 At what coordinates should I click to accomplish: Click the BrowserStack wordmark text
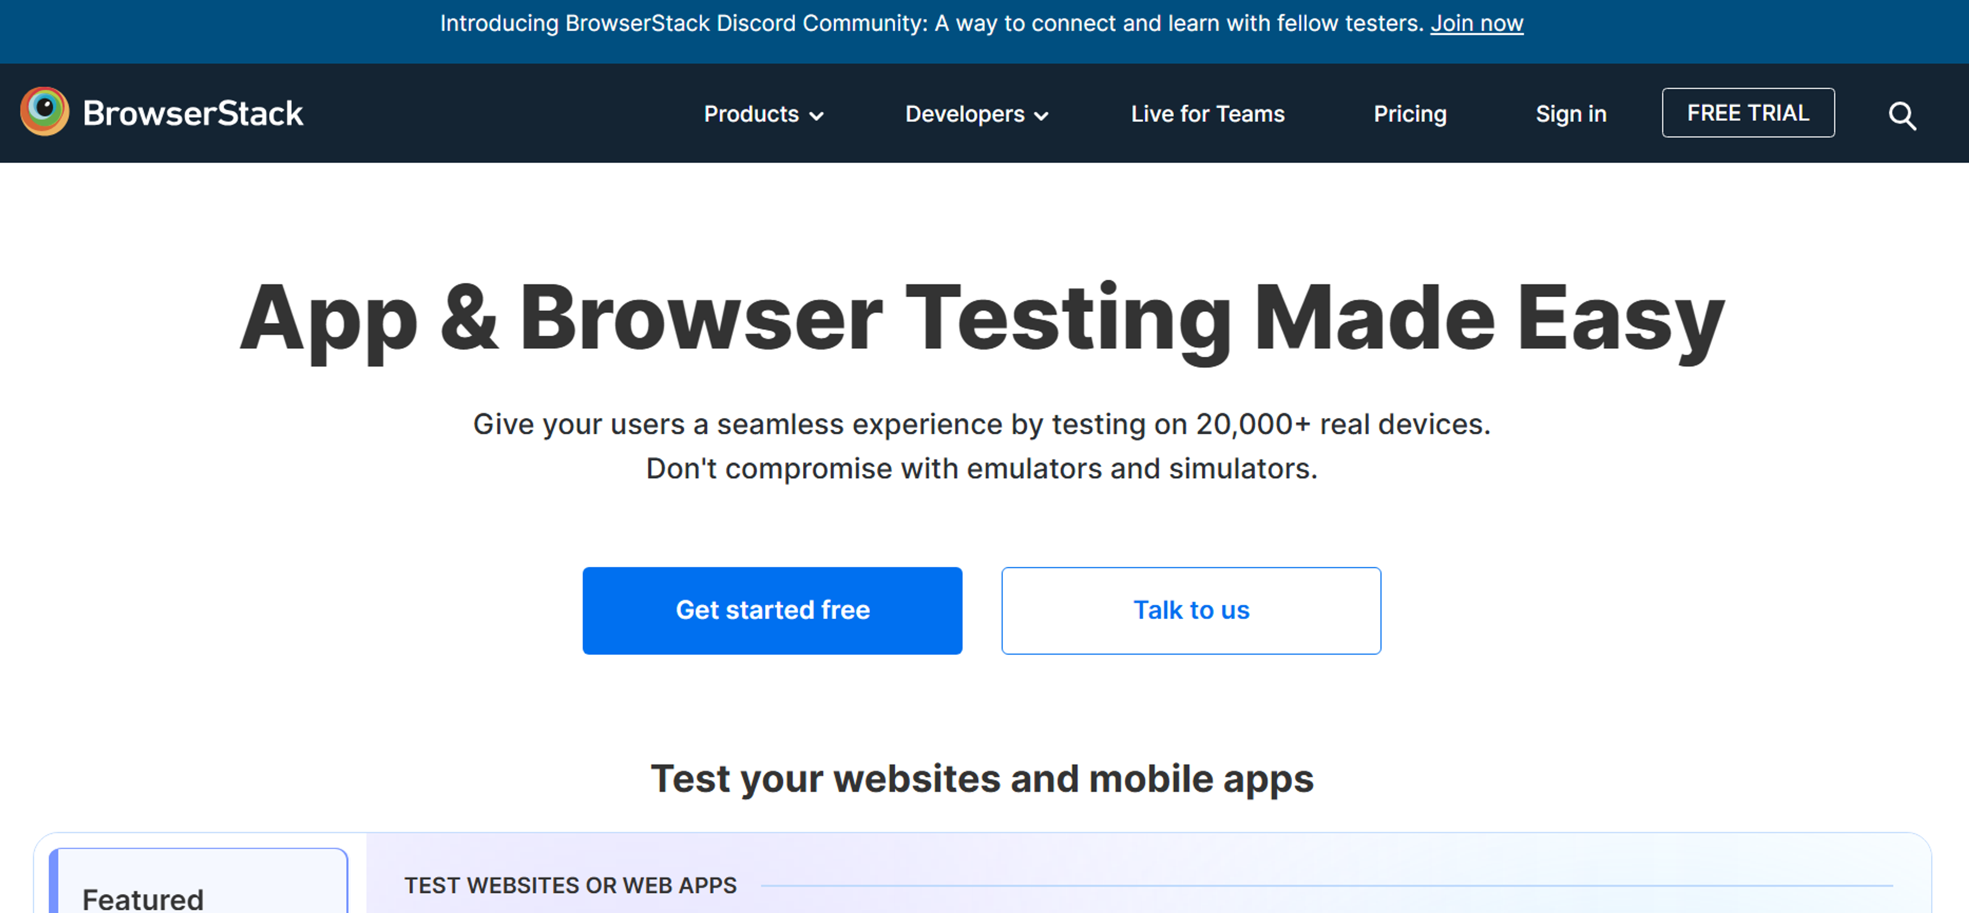[193, 113]
